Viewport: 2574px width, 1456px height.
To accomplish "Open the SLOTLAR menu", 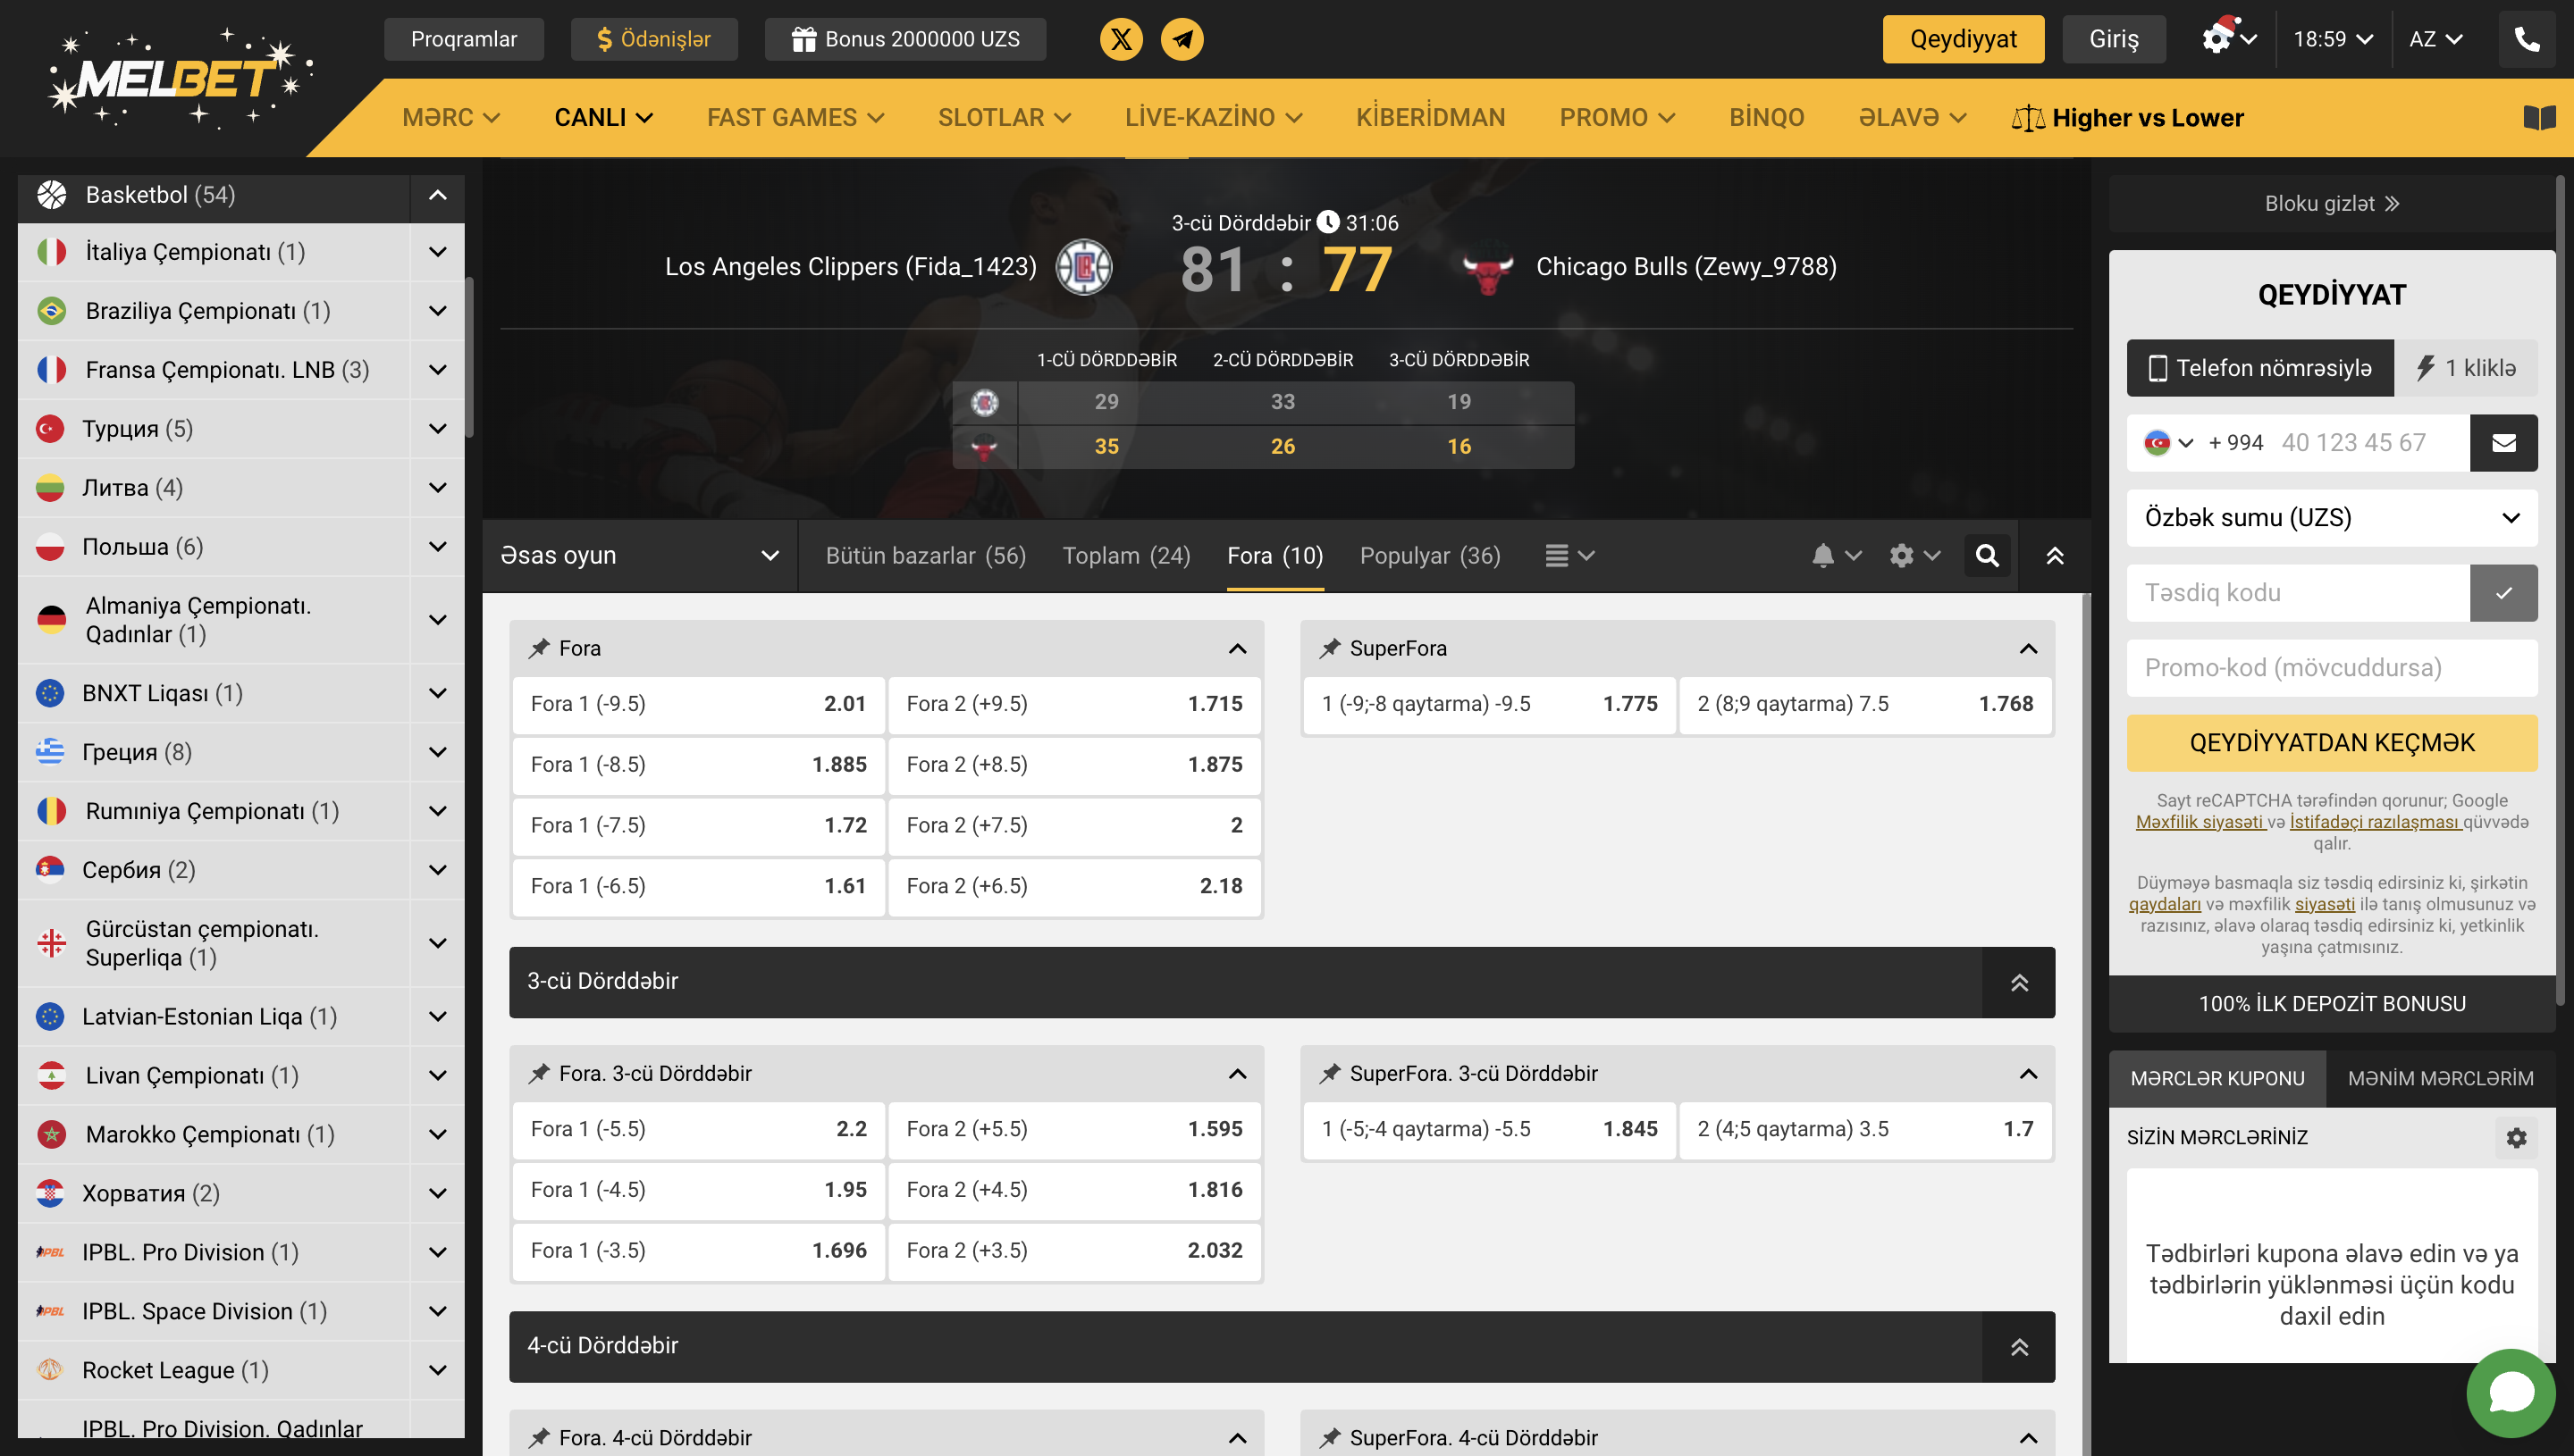I will (1004, 118).
